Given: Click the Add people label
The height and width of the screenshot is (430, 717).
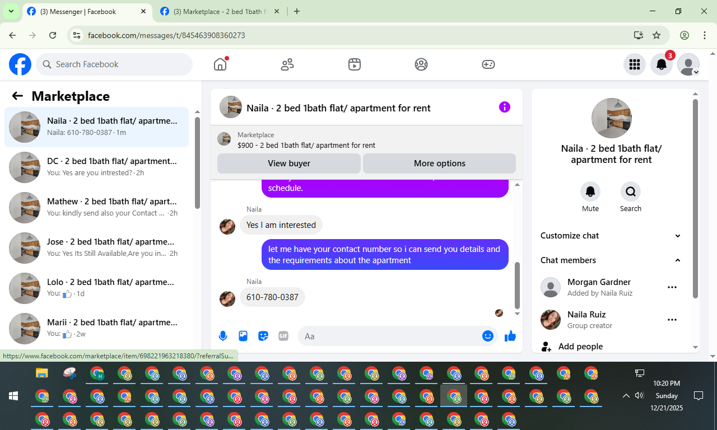Looking at the screenshot, I should click(580, 347).
